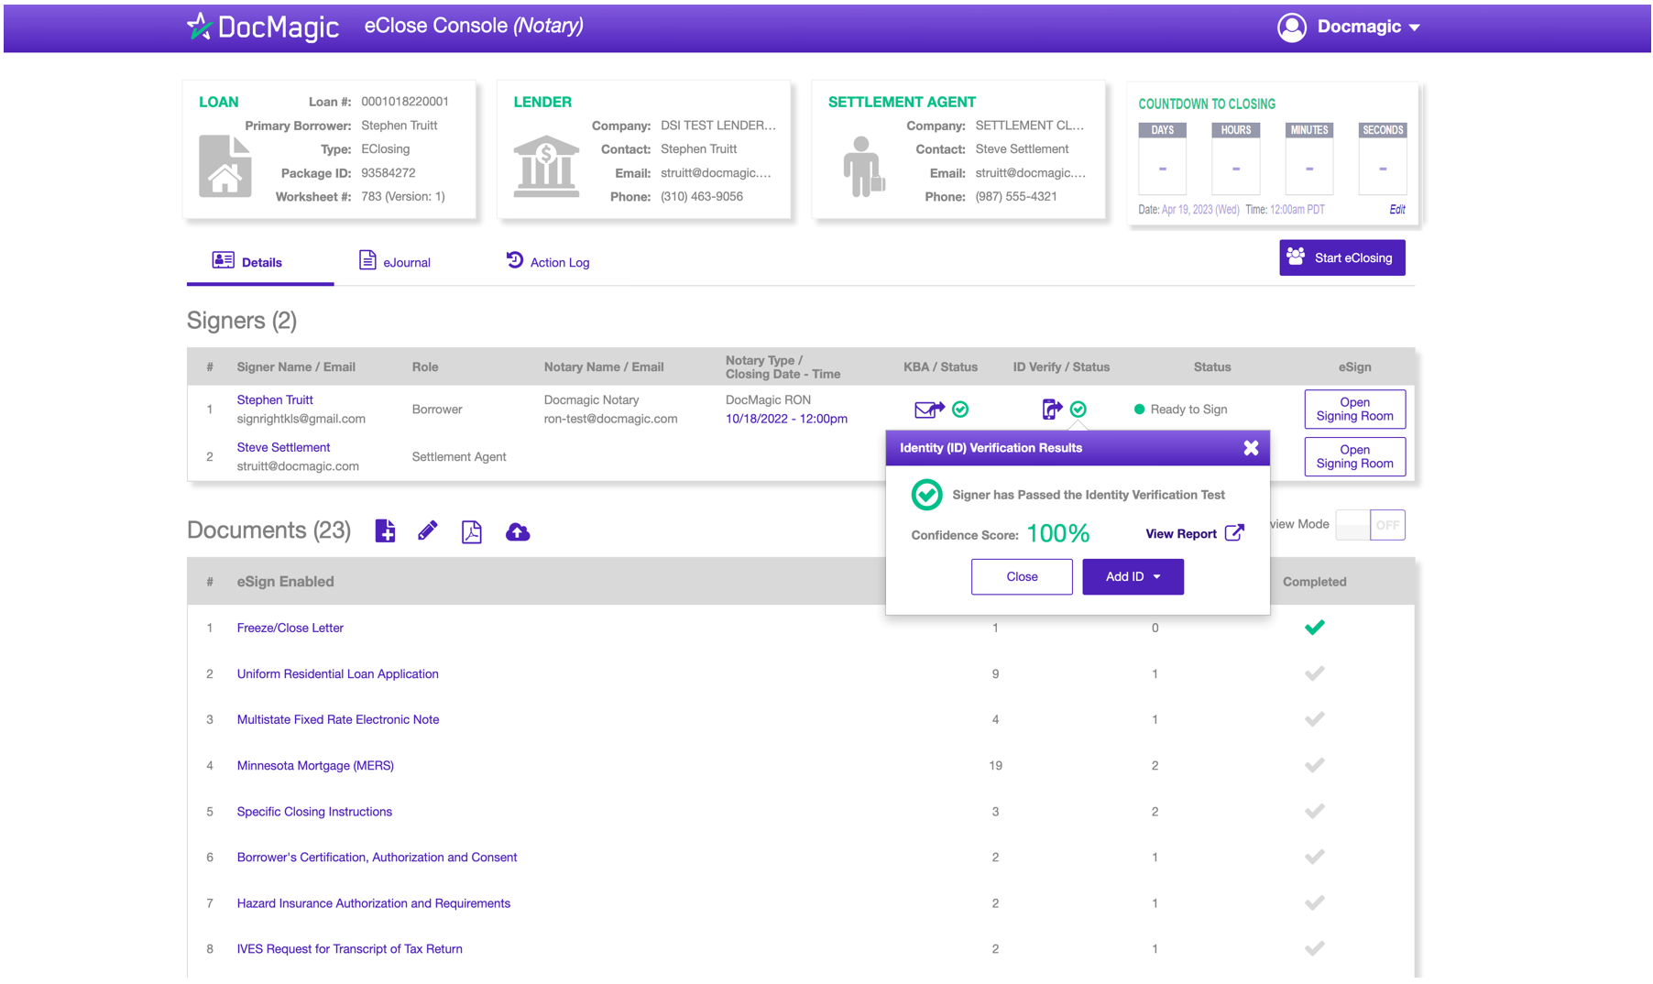
Task: Open Specific Closing Instructions document
Action: pos(314,812)
